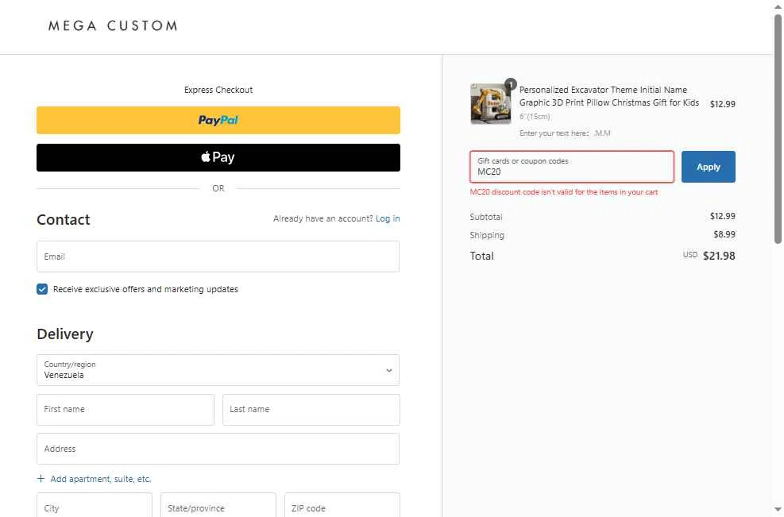Apply the MC20 coupon code

point(708,167)
